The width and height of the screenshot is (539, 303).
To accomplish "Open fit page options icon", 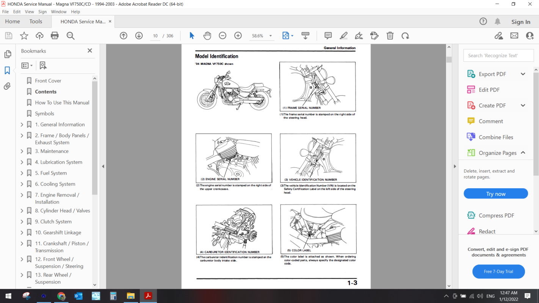I will pyautogui.click(x=286, y=36).
